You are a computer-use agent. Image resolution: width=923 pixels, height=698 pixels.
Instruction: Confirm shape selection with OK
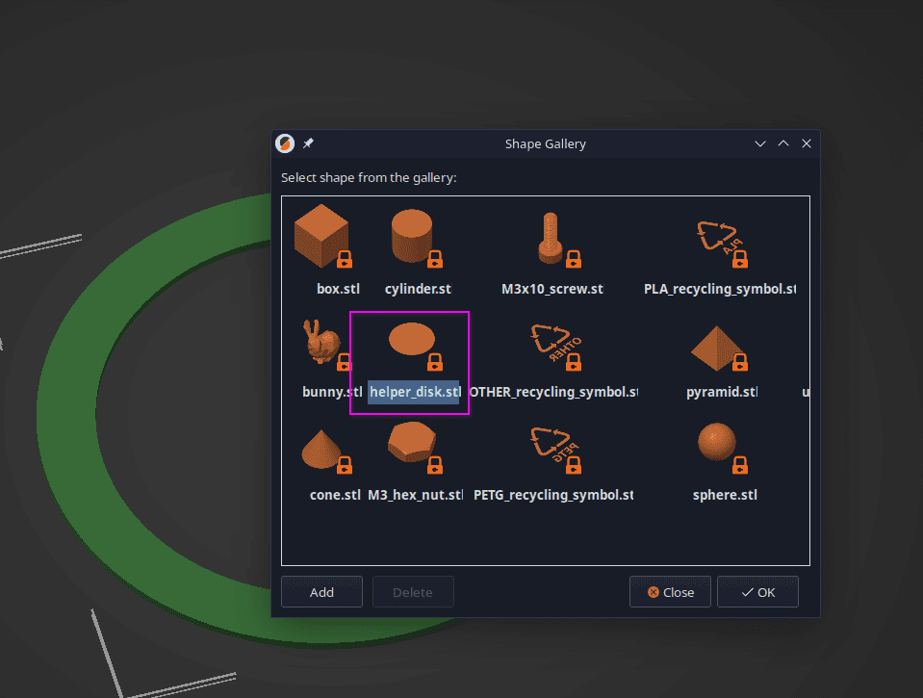[x=757, y=592]
